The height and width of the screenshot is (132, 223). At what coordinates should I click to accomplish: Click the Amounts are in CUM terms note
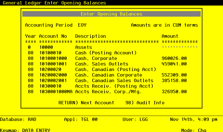click(164, 25)
